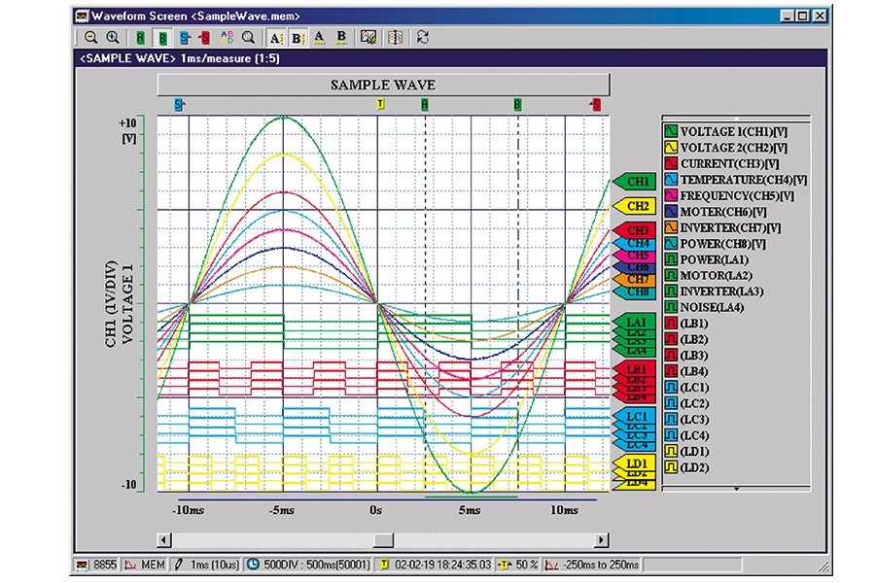875x583 pixels.
Task: Click the green B cursor marker above graph
Action: point(518,104)
